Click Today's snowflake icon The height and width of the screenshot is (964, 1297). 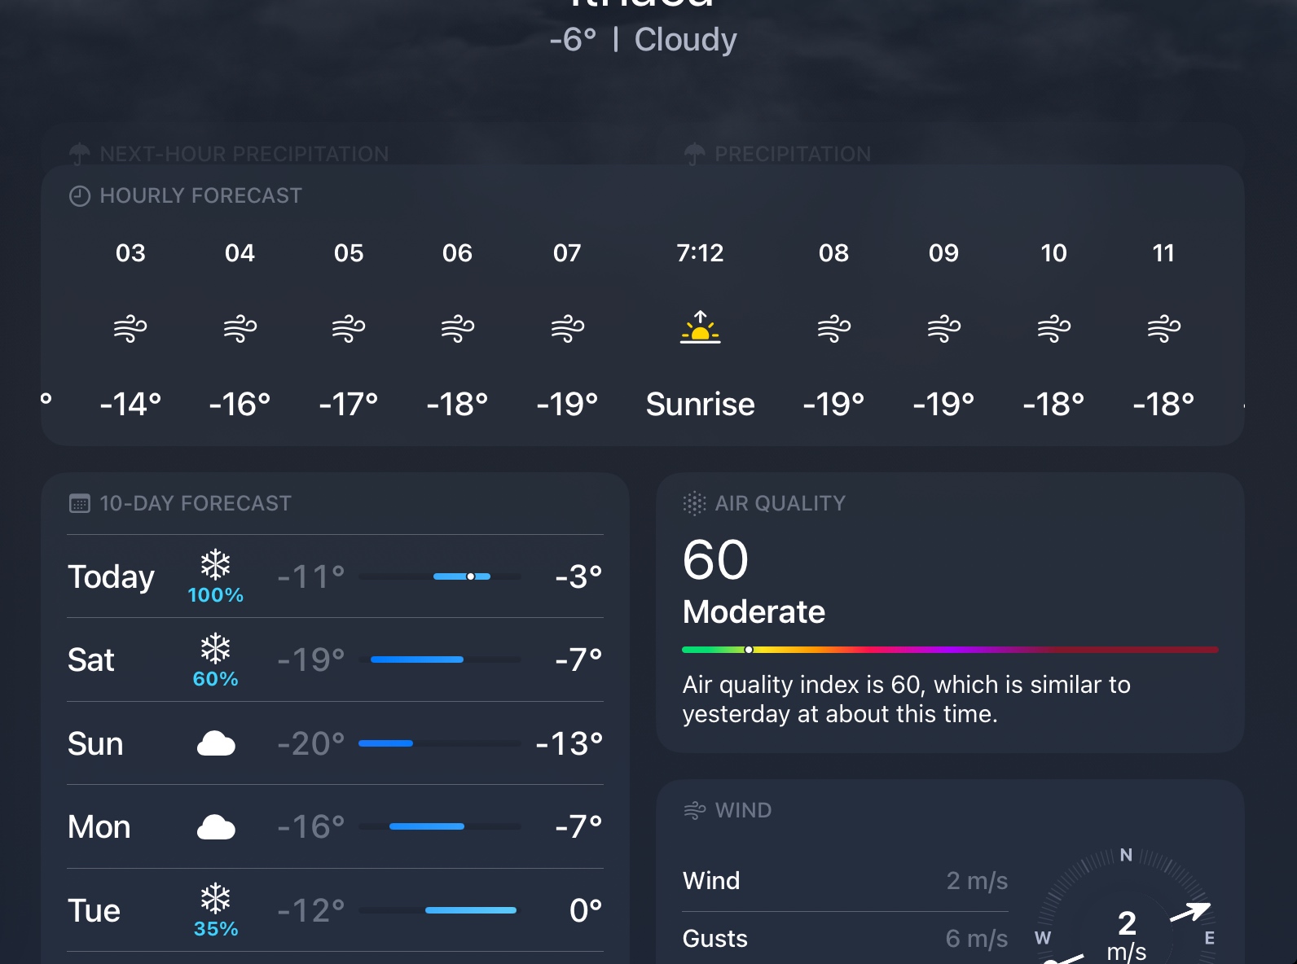pyautogui.click(x=216, y=565)
